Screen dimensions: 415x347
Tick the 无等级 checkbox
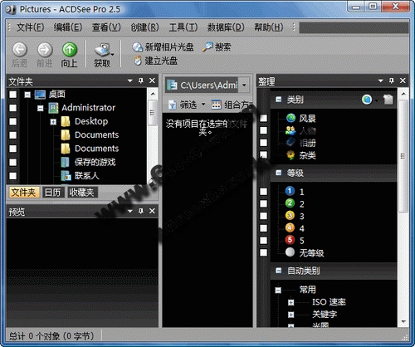(264, 252)
